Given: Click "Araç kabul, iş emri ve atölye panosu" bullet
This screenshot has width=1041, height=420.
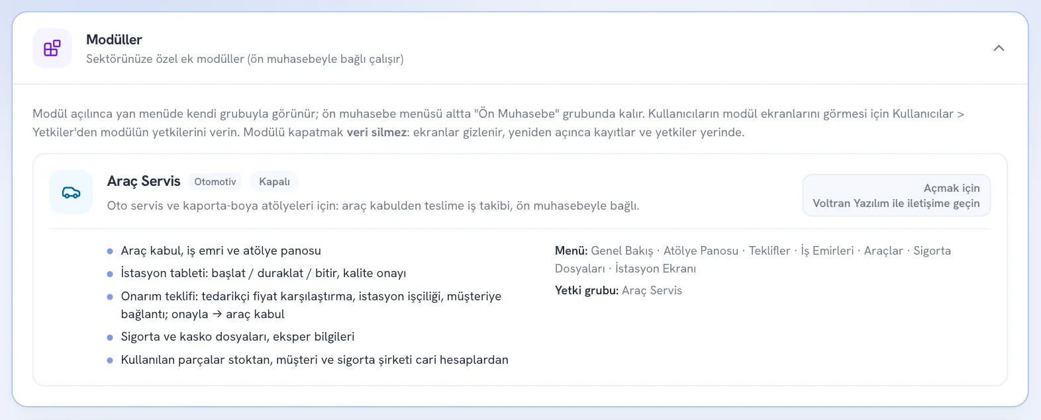Looking at the screenshot, I should pyautogui.click(x=221, y=251).
